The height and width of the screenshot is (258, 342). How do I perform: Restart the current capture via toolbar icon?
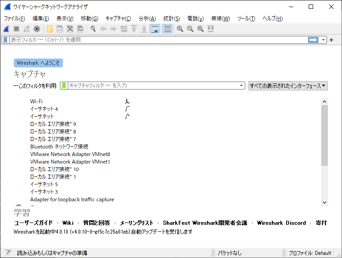pos(27,29)
